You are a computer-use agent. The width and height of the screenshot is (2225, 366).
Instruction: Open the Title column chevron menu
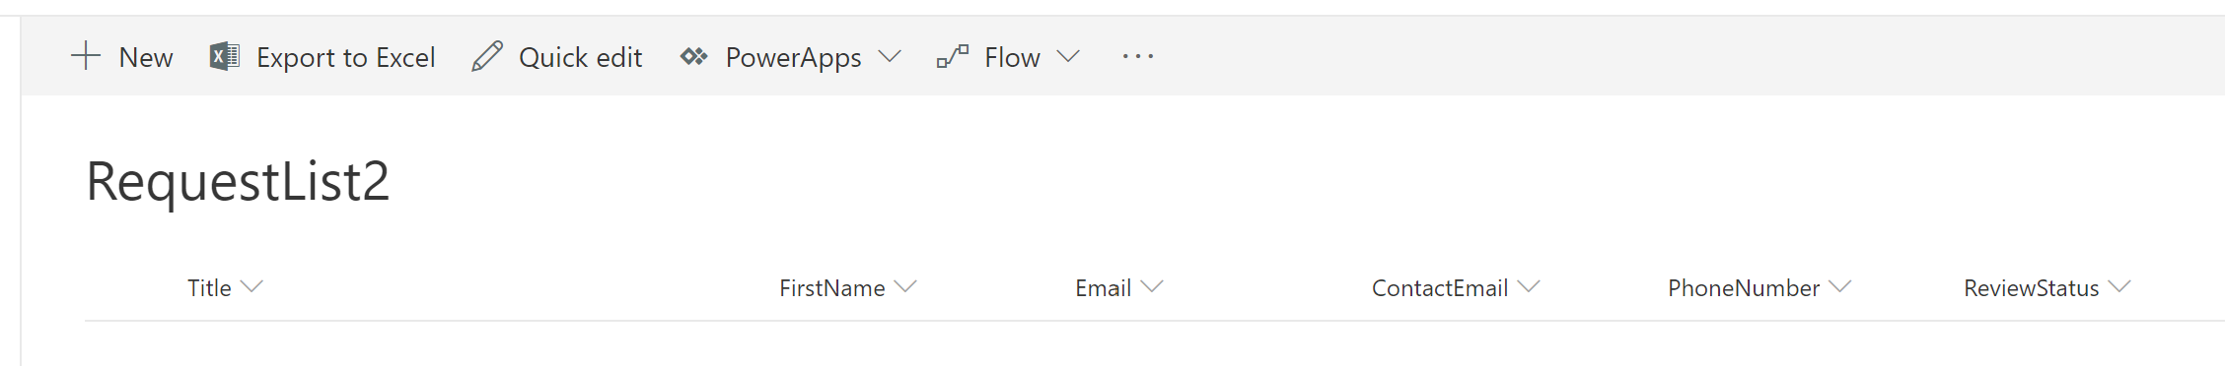tap(251, 286)
